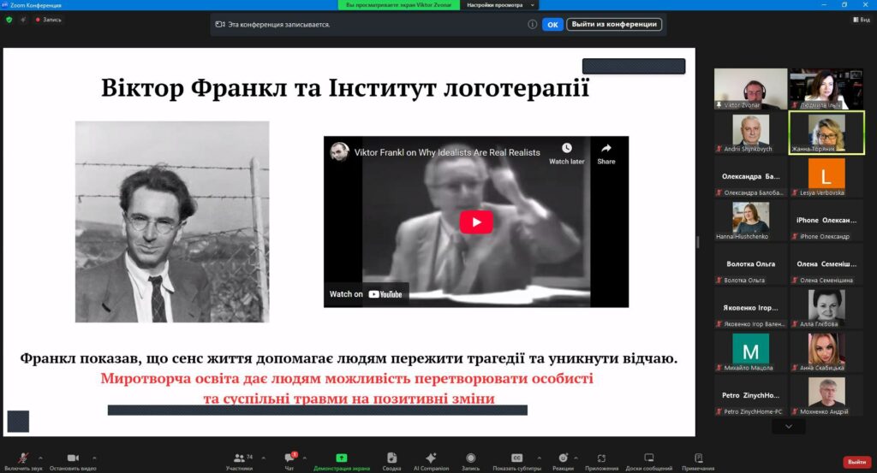877x473 pixels.
Task: Click the channel avatar on YouTube video
Action: point(339,152)
